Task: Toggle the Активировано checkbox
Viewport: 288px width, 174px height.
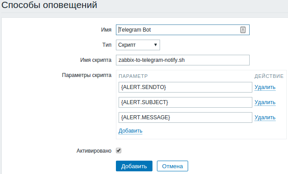Action: click(119, 150)
